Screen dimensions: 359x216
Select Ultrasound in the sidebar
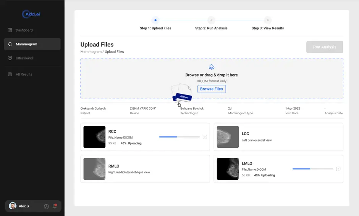(24, 58)
